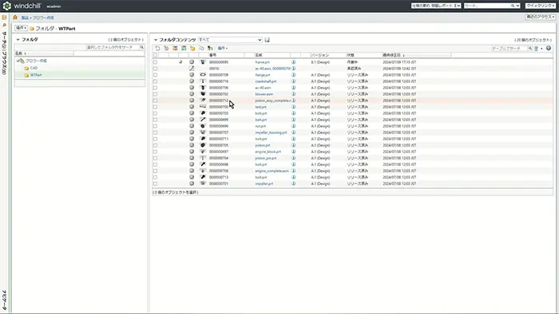Viewport: 559px width, 314px height.
Task: Click magnifier icon in table search
Action: click(x=529, y=49)
